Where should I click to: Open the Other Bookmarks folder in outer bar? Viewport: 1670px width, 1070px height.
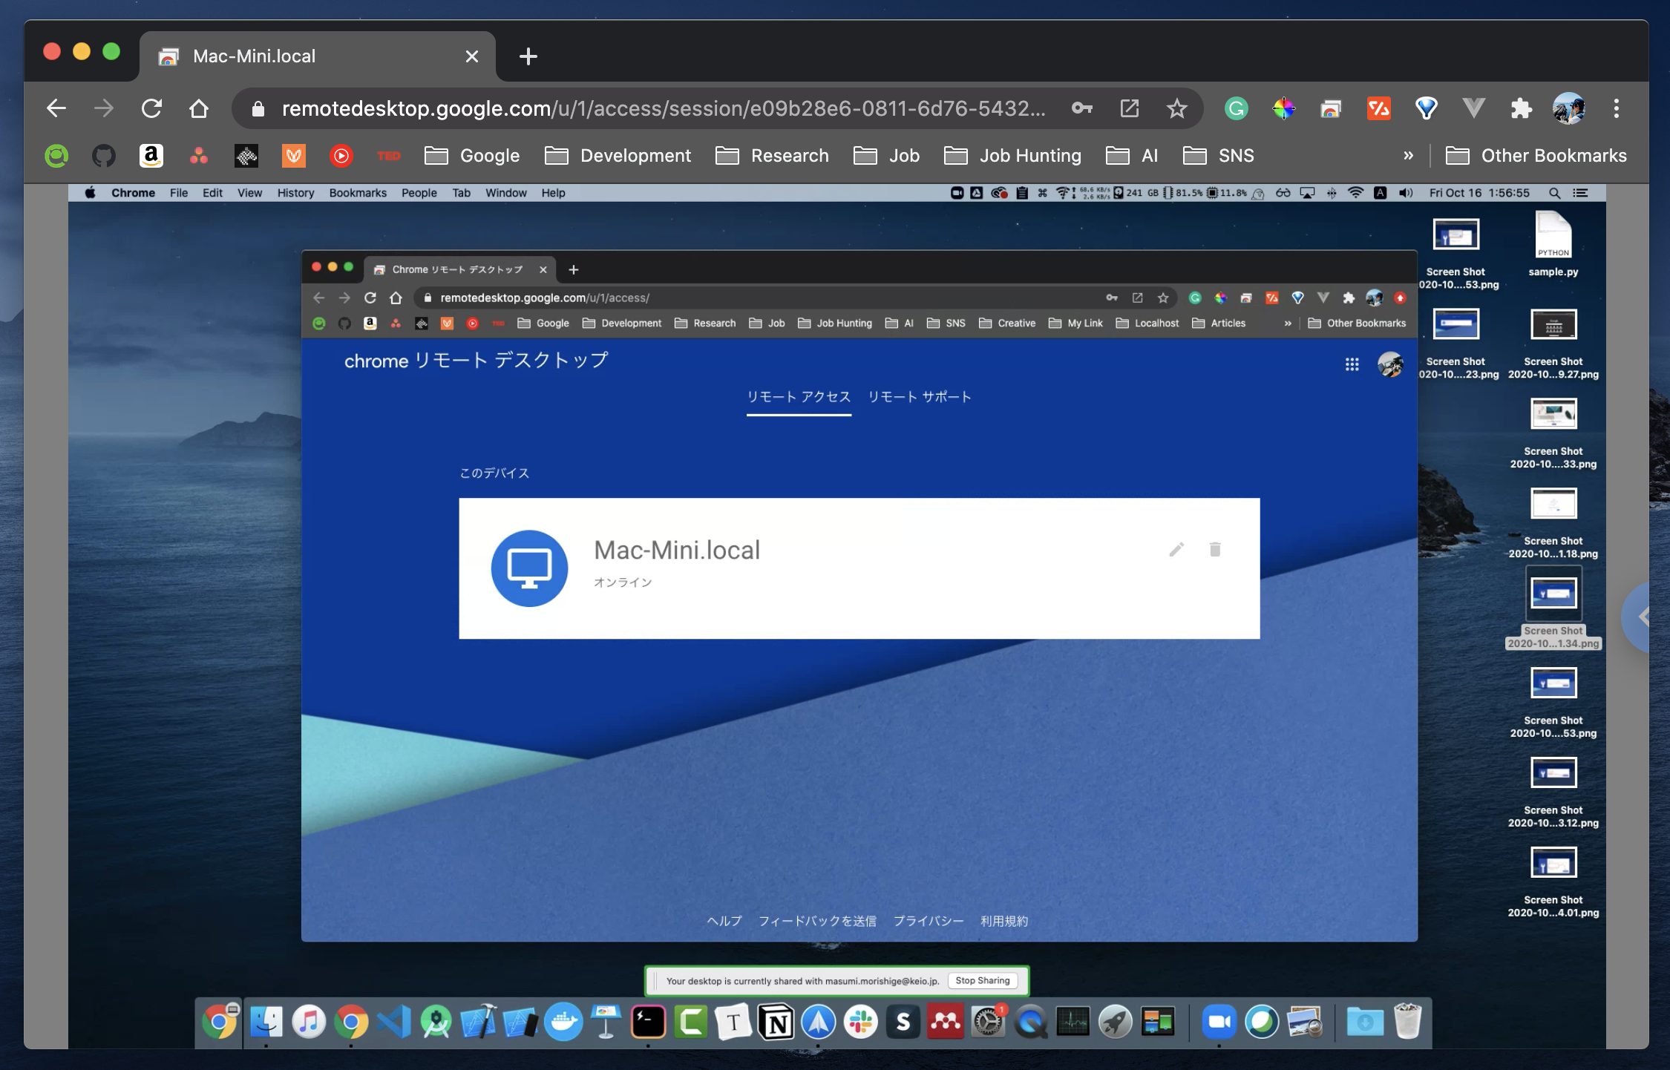pyautogui.click(x=1536, y=156)
